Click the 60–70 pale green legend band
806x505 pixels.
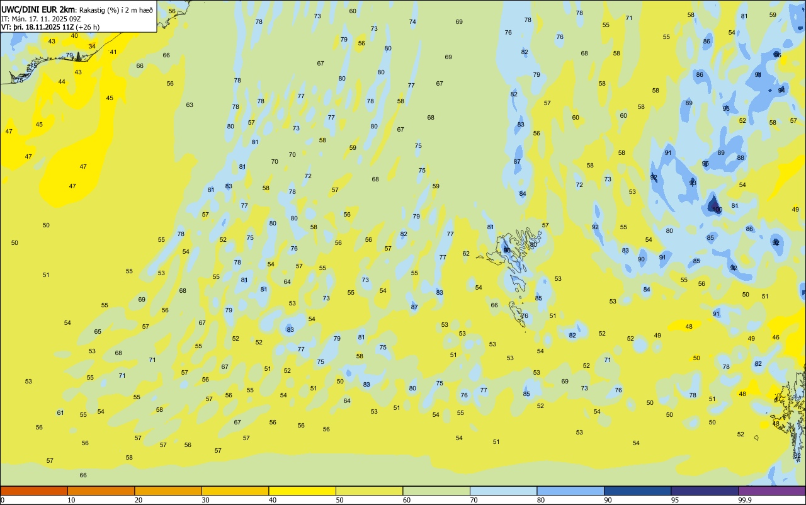(x=436, y=491)
